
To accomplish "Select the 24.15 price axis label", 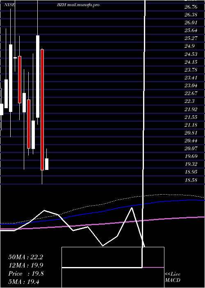I will (191, 62).
